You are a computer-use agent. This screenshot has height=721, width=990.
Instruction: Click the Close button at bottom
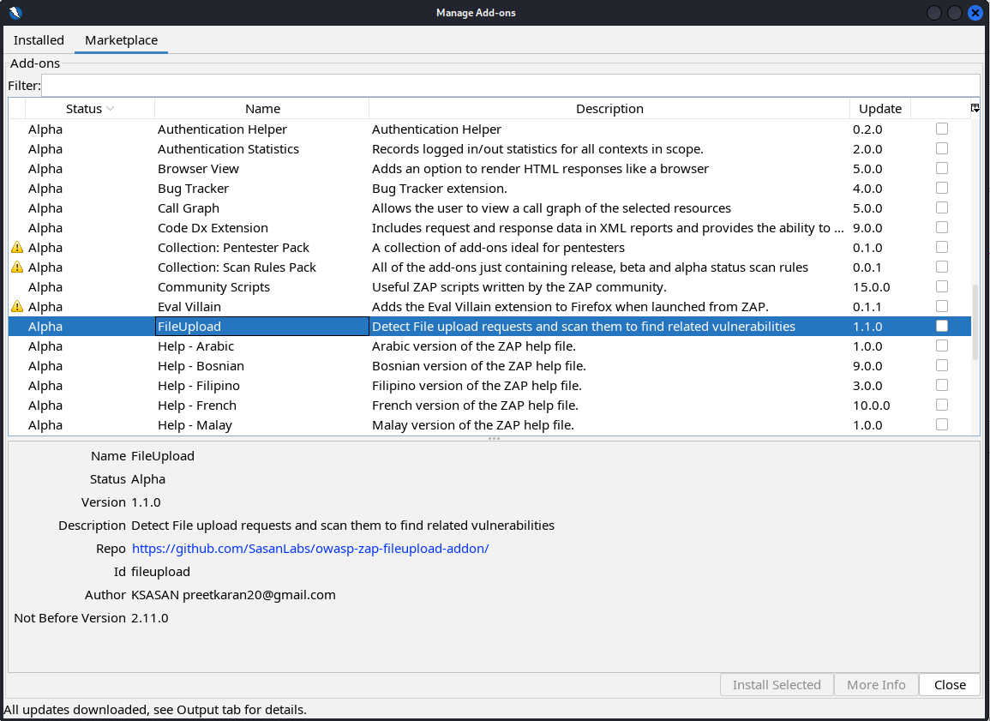[950, 685]
